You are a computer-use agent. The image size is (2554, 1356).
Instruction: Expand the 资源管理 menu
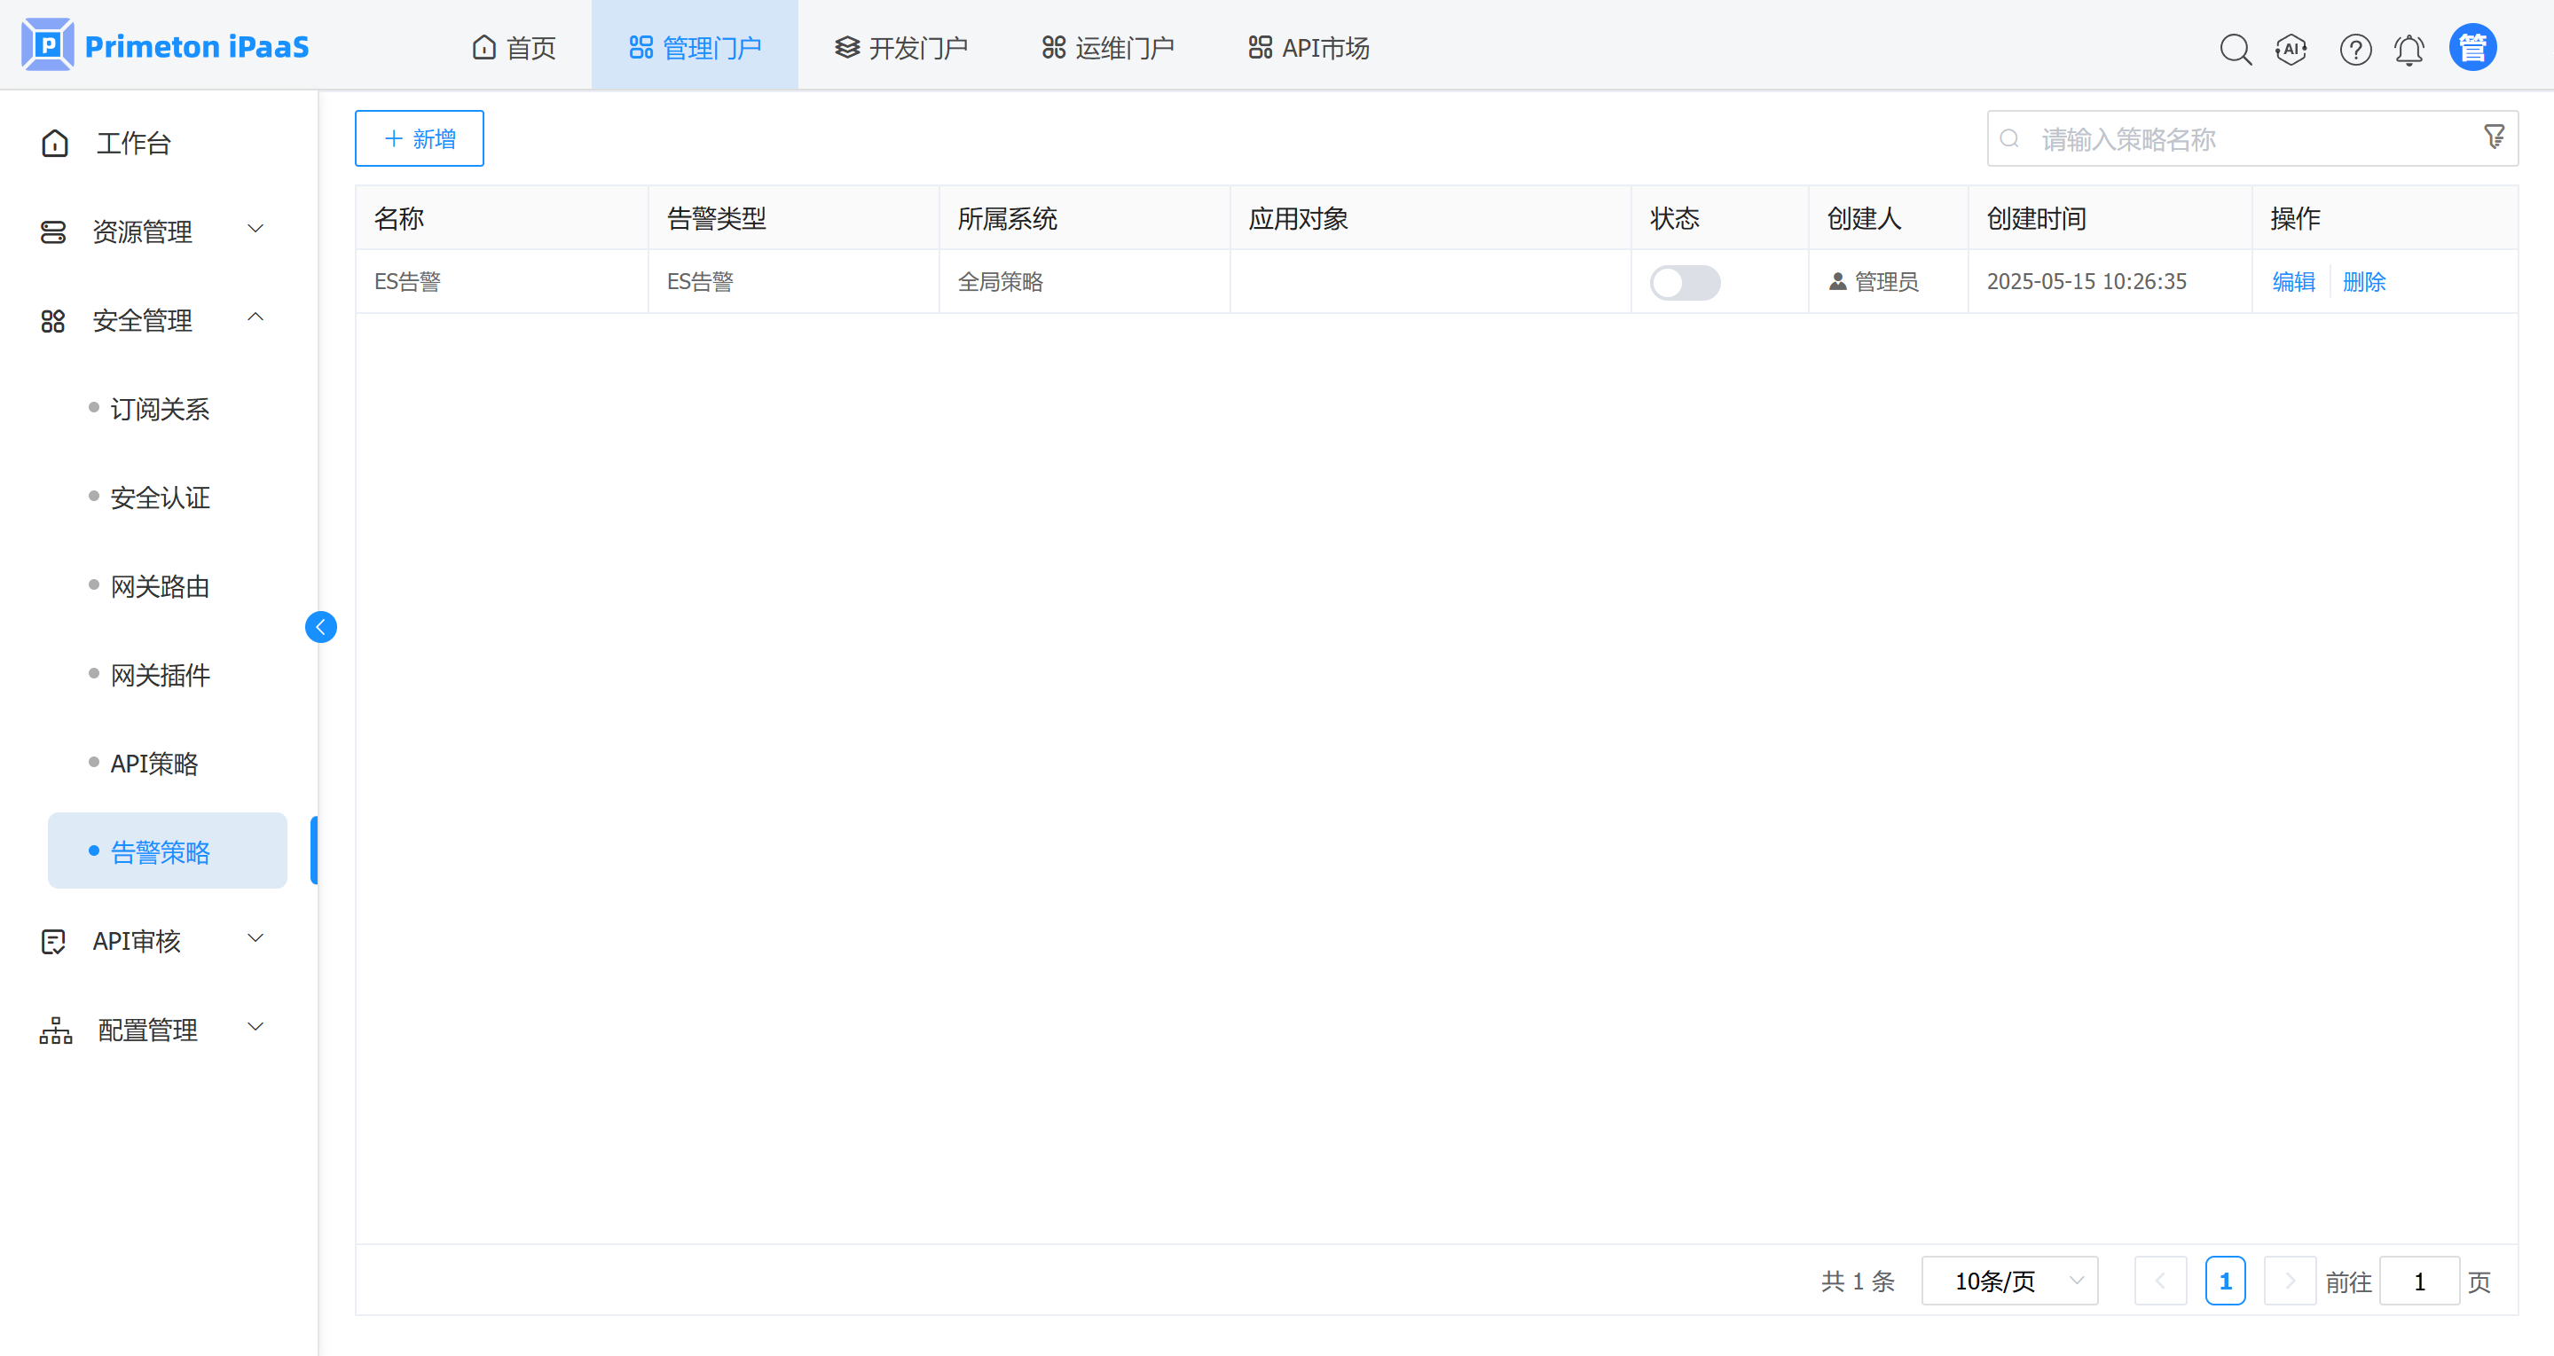[153, 231]
